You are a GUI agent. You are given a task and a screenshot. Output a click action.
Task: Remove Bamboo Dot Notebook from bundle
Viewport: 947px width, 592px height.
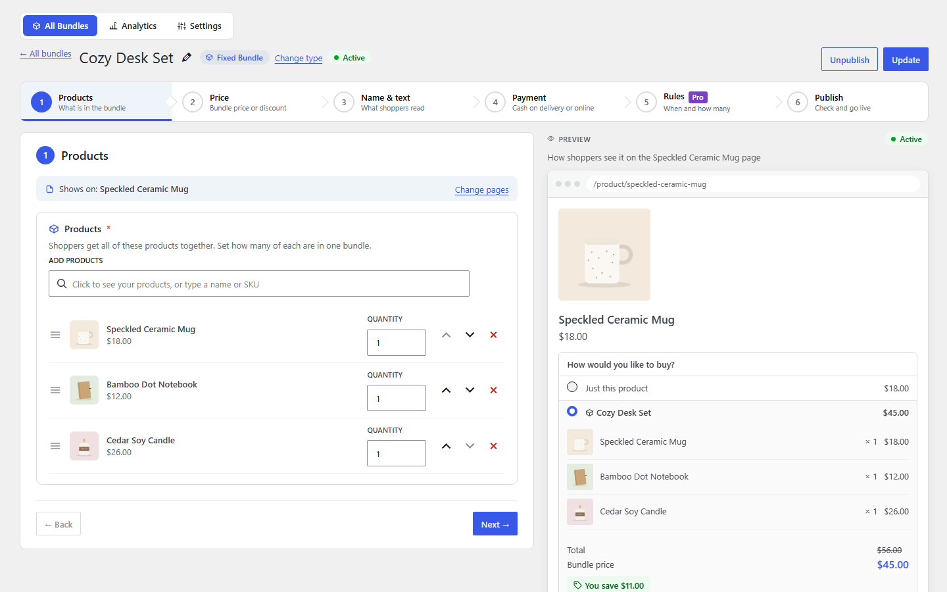click(x=493, y=390)
